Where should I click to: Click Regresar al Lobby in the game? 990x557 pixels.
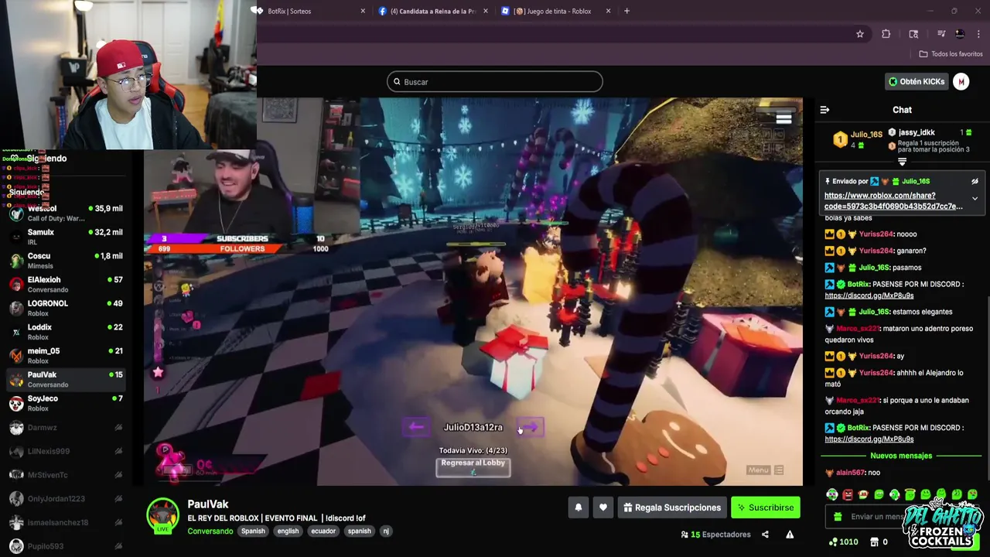(473, 466)
